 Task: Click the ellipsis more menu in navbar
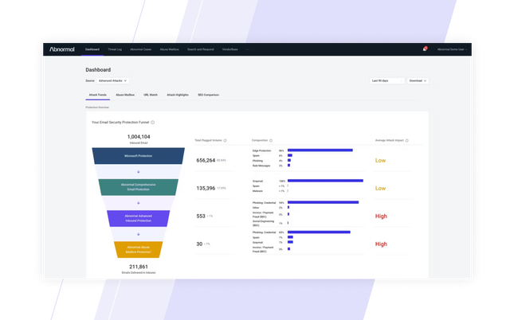click(247, 49)
